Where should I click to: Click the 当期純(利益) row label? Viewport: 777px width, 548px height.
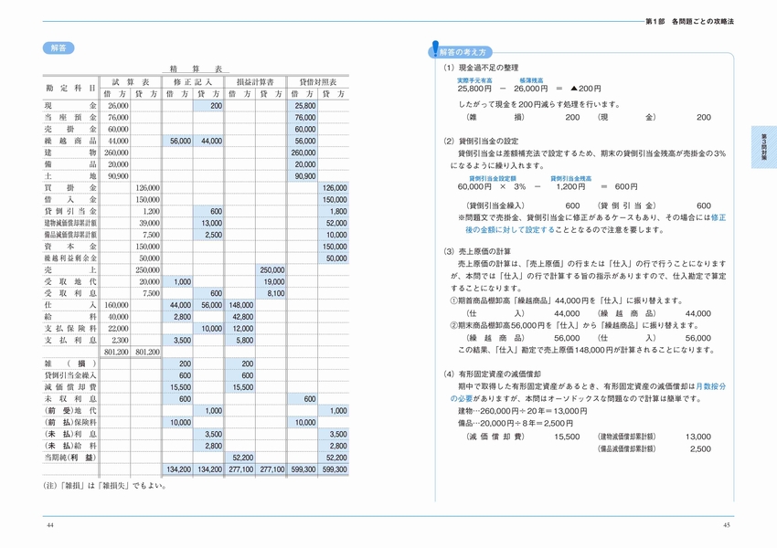point(71,458)
